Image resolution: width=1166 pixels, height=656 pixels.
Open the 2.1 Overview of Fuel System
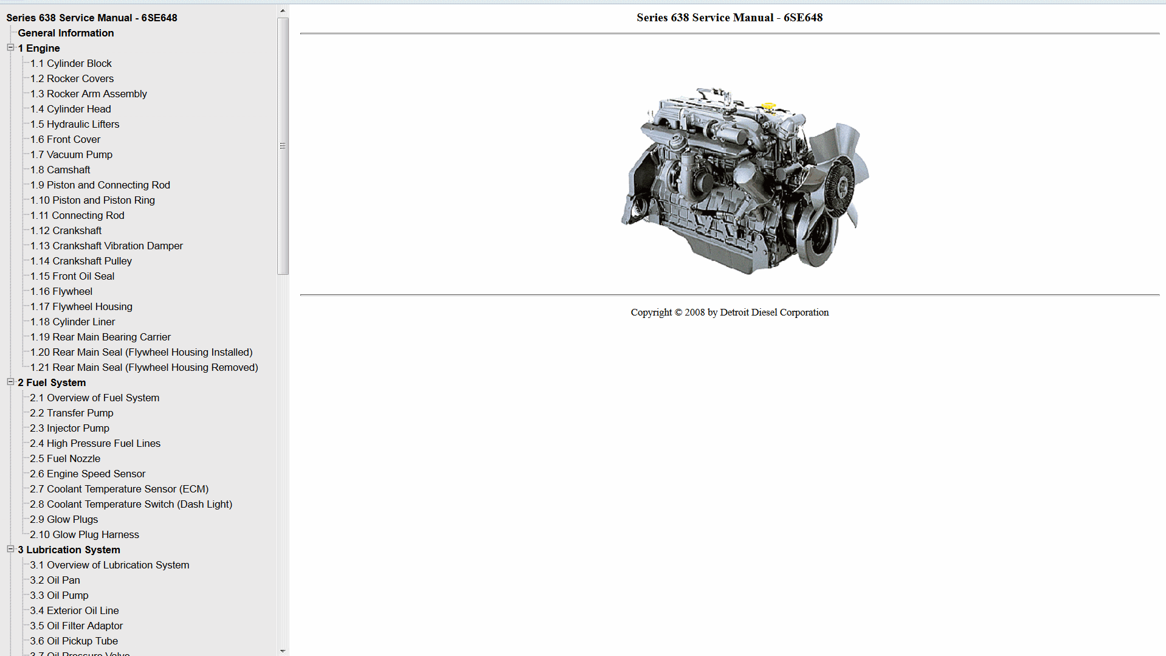pos(94,398)
